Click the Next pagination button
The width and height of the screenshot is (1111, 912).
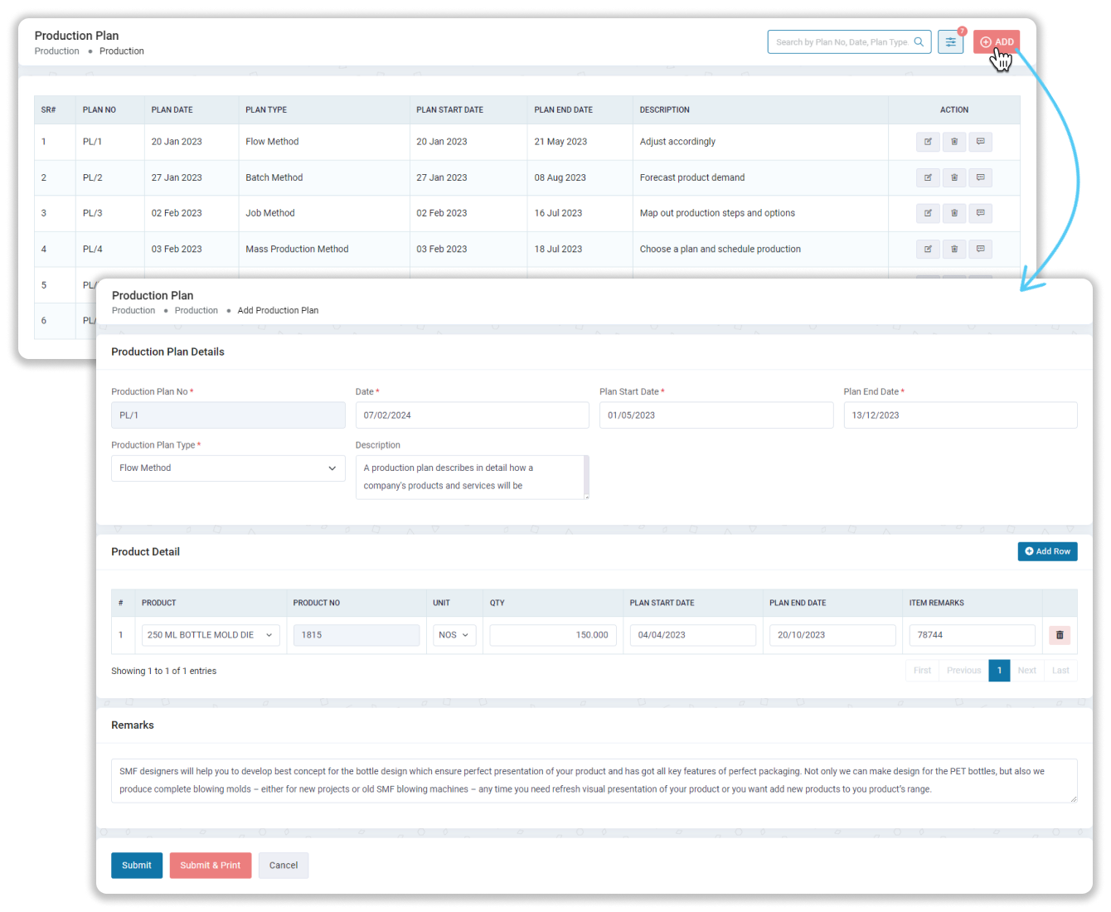click(x=1026, y=671)
